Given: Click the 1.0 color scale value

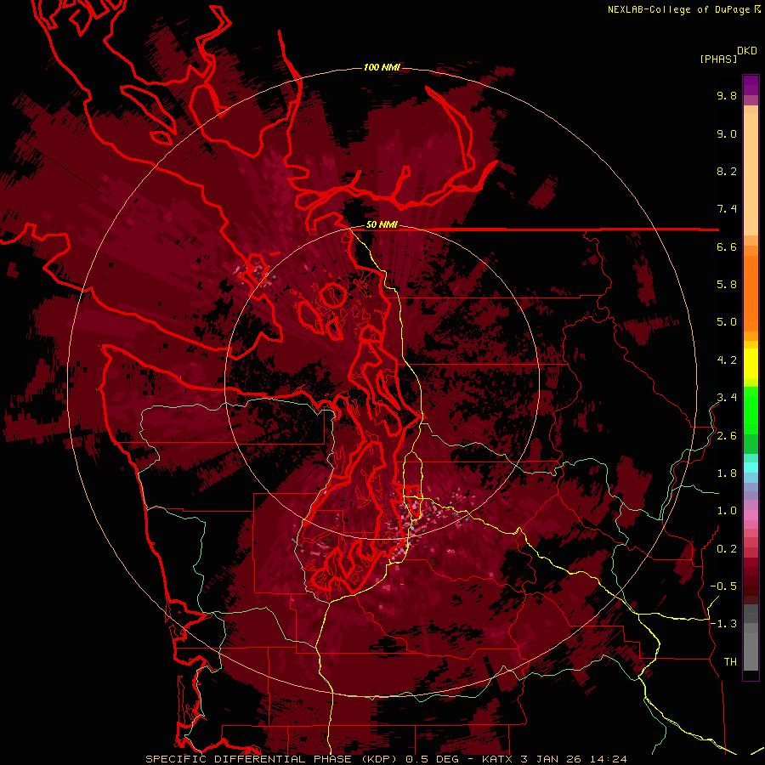Looking at the screenshot, I should [x=727, y=511].
